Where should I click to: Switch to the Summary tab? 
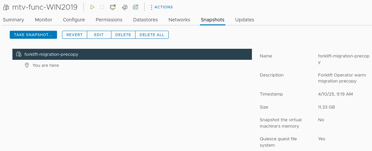coord(13,20)
